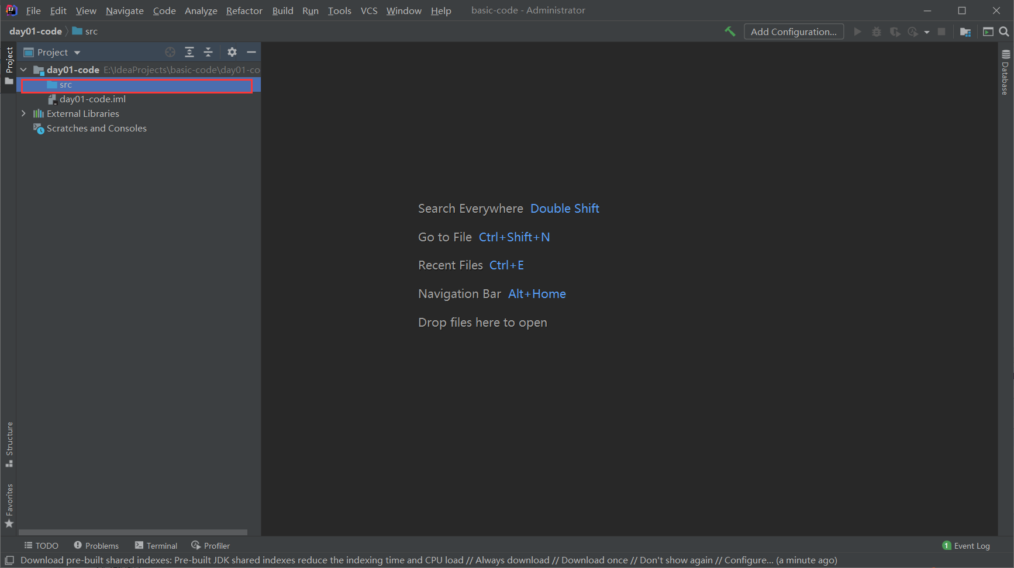
Task: Open the TODO tool window tab
Action: pyautogui.click(x=41, y=546)
